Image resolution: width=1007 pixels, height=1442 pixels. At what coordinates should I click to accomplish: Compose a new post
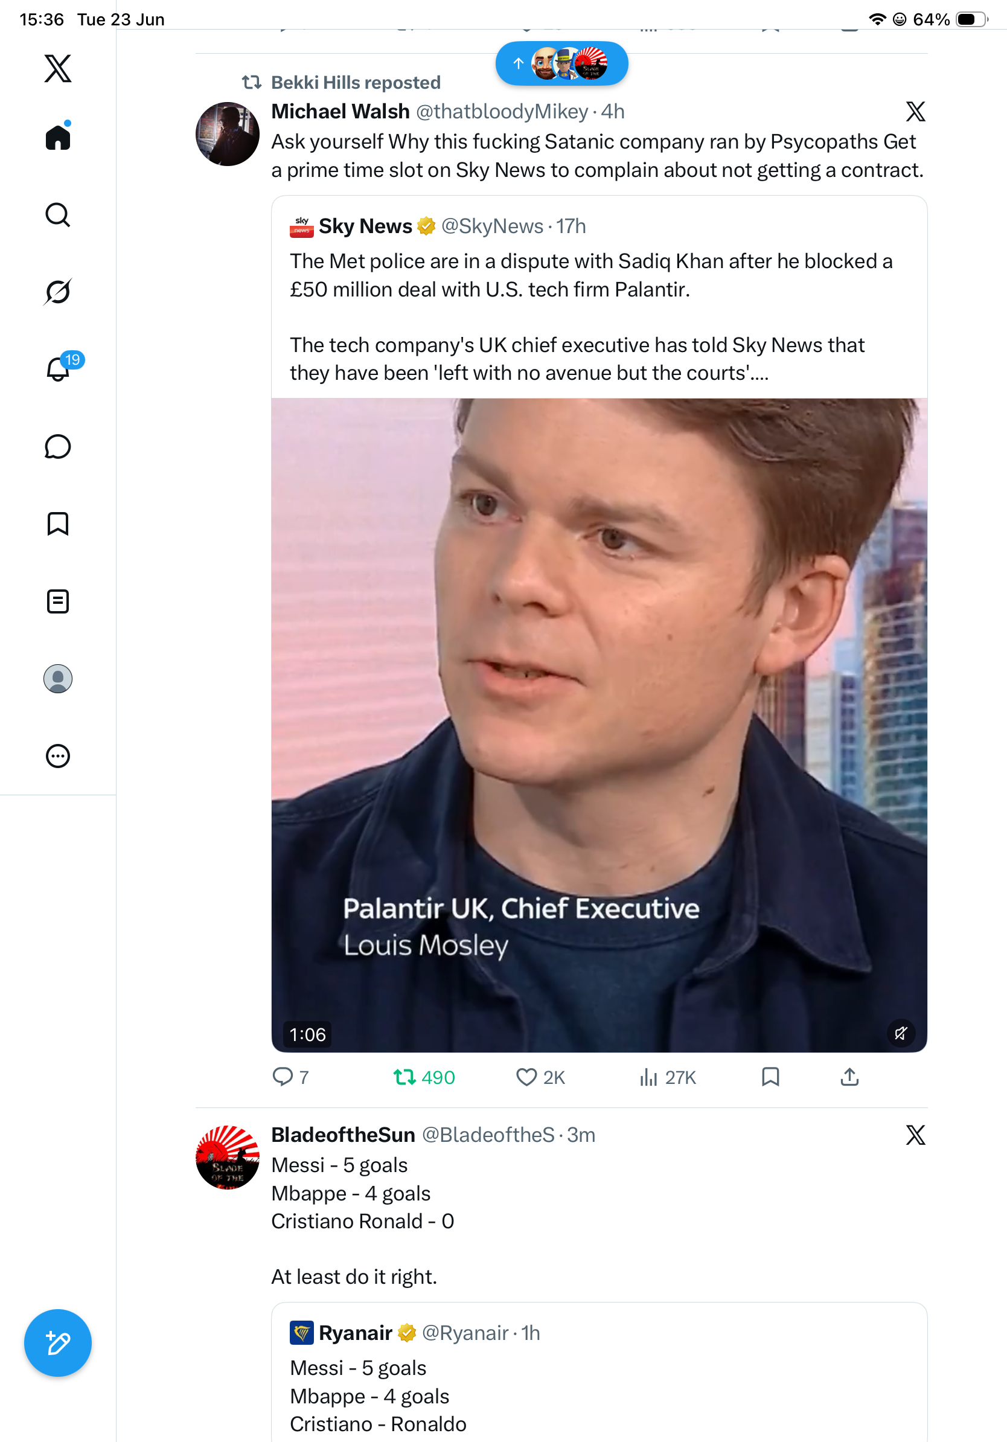tap(58, 1343)
